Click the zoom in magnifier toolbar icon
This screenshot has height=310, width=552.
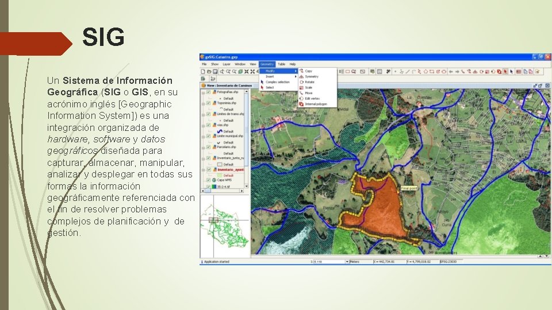pyautogui.click(x=228, y=71)
